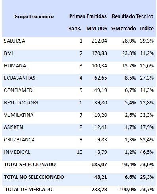This screenshot has height=194, width=157.
Task: Select BEST DOCTORS premium 39,80
Action: pos(101,103)
